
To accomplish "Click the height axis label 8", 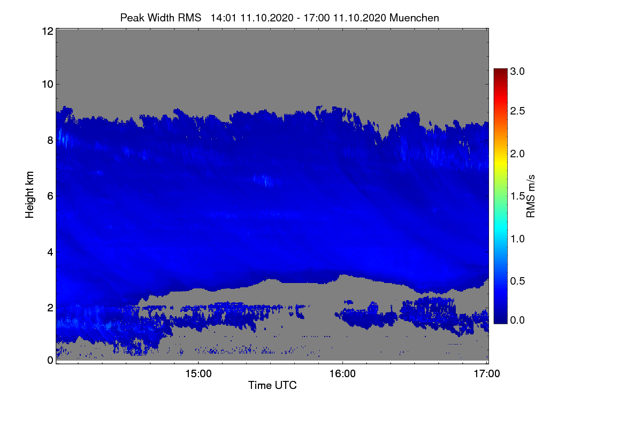I will [x=50, y=140].
